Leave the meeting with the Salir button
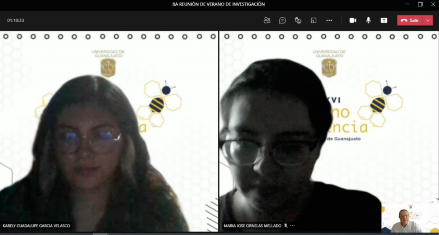This screenshot has height=235, width=439. (x=410, y=20)
